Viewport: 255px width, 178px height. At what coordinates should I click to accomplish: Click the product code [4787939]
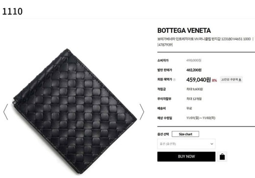tap(165, 45)
